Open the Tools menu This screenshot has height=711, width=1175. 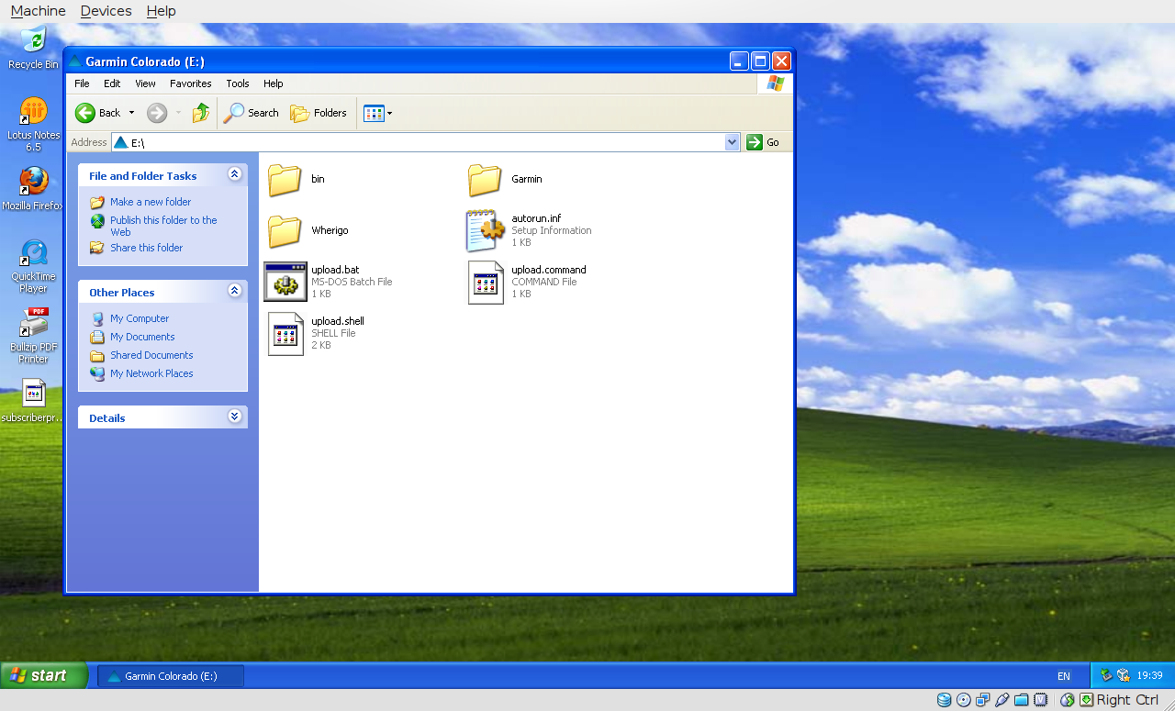[x=237, y=83]
